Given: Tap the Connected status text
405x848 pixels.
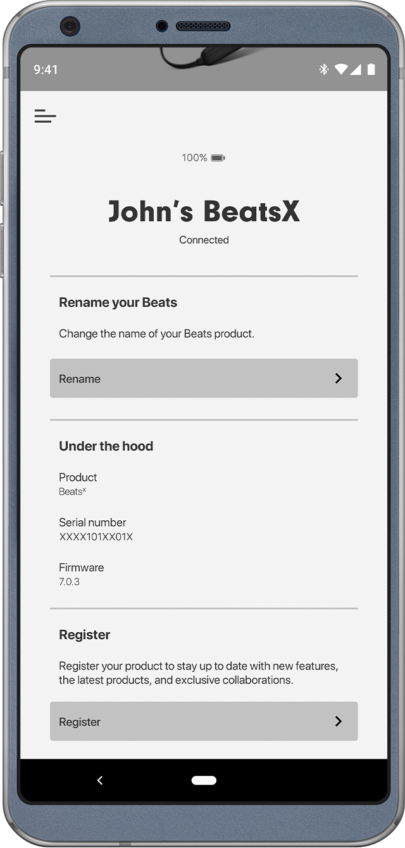Looking at the screenshot, I should tap(204, 240).
